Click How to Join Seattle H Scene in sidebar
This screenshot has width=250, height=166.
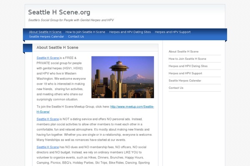[x=187, y=59]
